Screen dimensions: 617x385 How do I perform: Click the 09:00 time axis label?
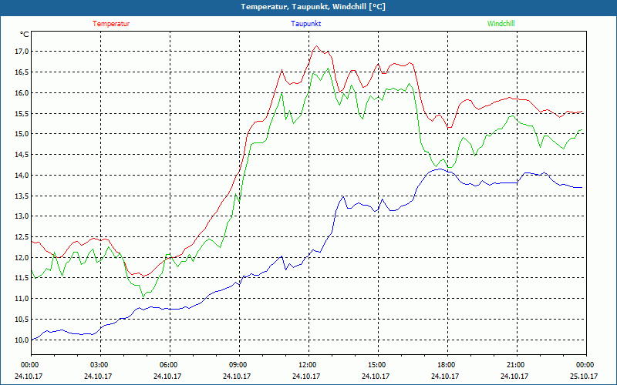[239, 365]
